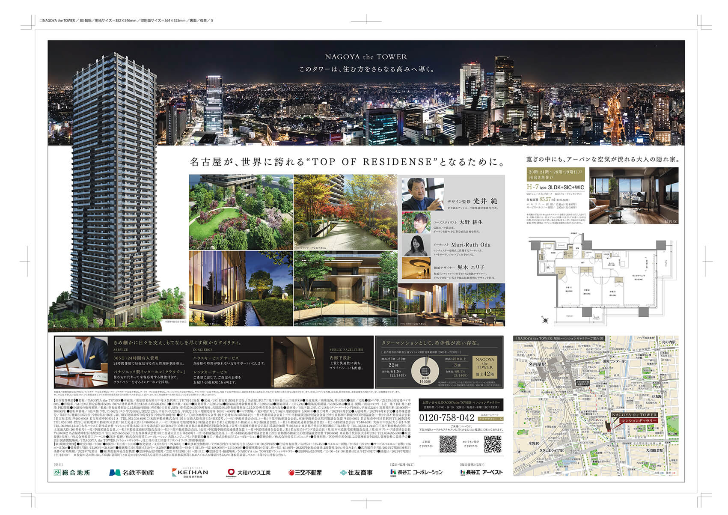Open the night waterside lounge image
Screen dimensions: 728x515
[x=241, y=289]
